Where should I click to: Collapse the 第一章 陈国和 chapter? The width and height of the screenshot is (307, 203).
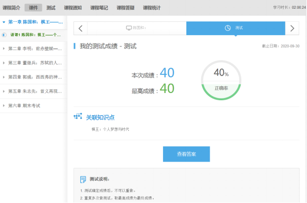click(x=4, y=22)
